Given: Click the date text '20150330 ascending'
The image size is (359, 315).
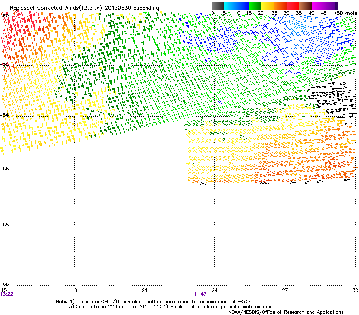Looking at the screenshot, I should (x=131, y=8).
